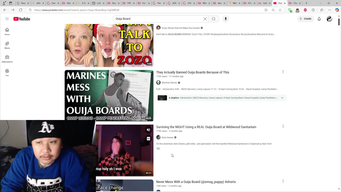341x192 pixels.
Task: Click the browser address bar URL
Action: (77, 10)
